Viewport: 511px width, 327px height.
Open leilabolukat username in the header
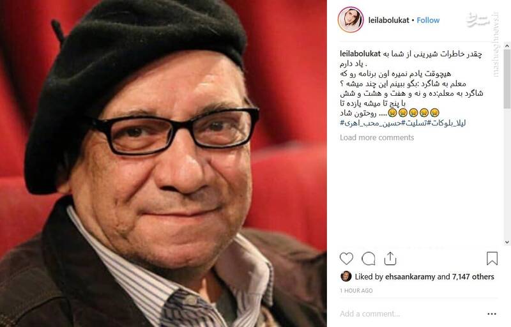tap(388, 20)
